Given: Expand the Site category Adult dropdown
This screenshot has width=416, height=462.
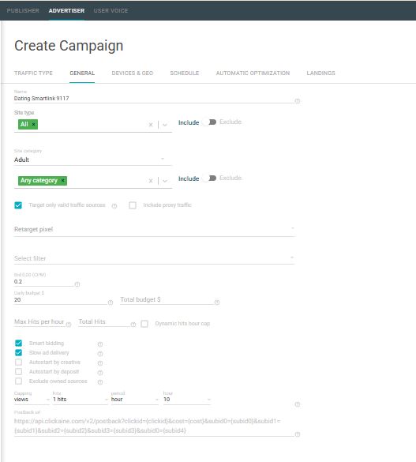Looking at the screenshot, I should click(x=92, y=160).
